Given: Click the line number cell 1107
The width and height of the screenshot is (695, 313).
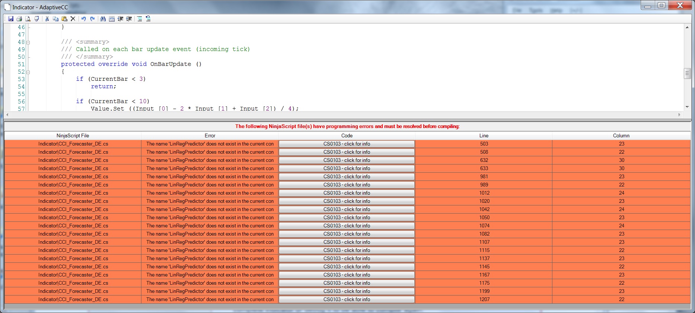Looking at the screenshot, I should coord(484,242).
